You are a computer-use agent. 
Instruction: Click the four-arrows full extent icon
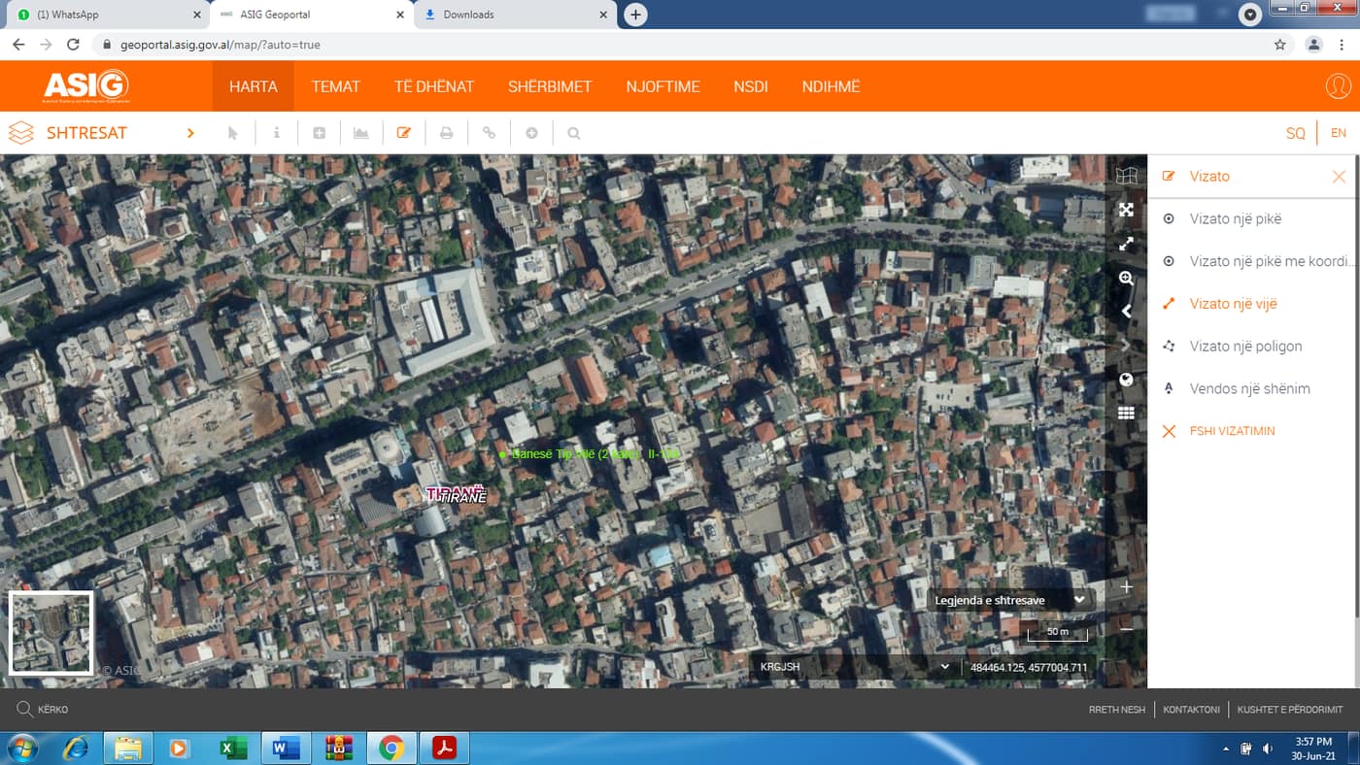click(x=1126, y=210)
